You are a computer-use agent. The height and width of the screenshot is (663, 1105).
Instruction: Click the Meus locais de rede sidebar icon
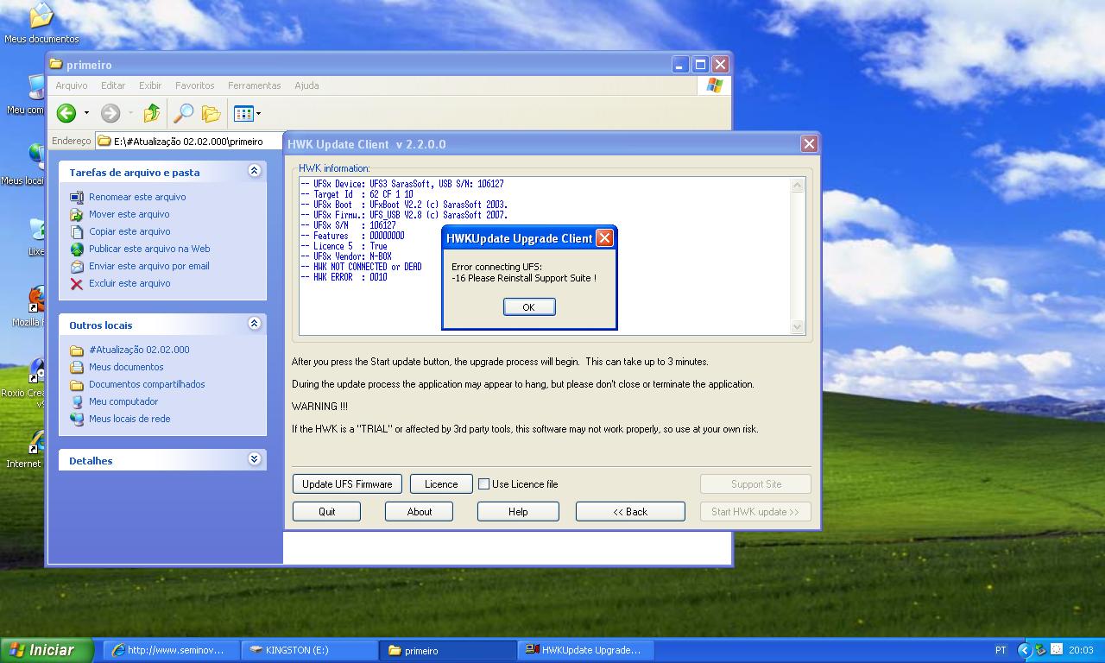(77, 419)
